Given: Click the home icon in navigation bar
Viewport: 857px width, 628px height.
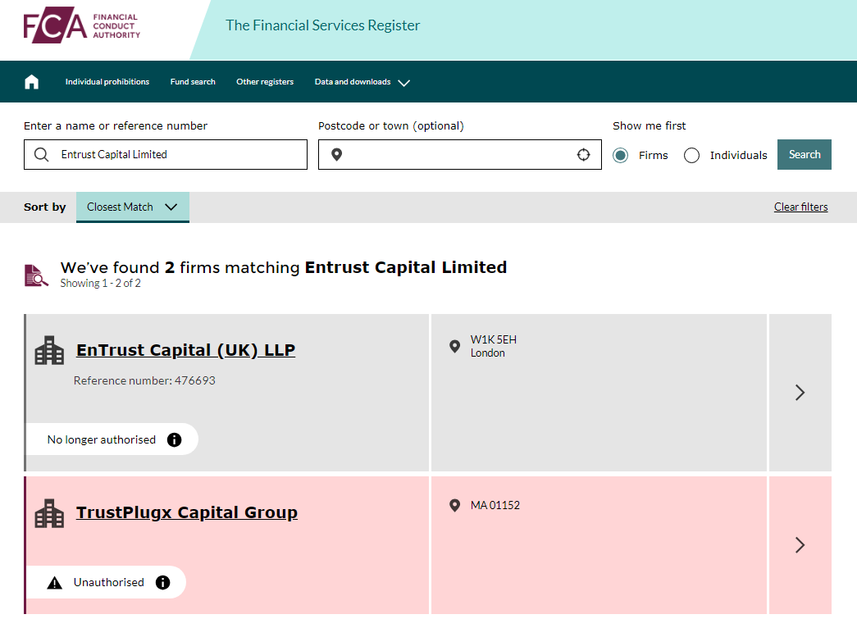Looking at the screenshot, I should click(32, 82).
